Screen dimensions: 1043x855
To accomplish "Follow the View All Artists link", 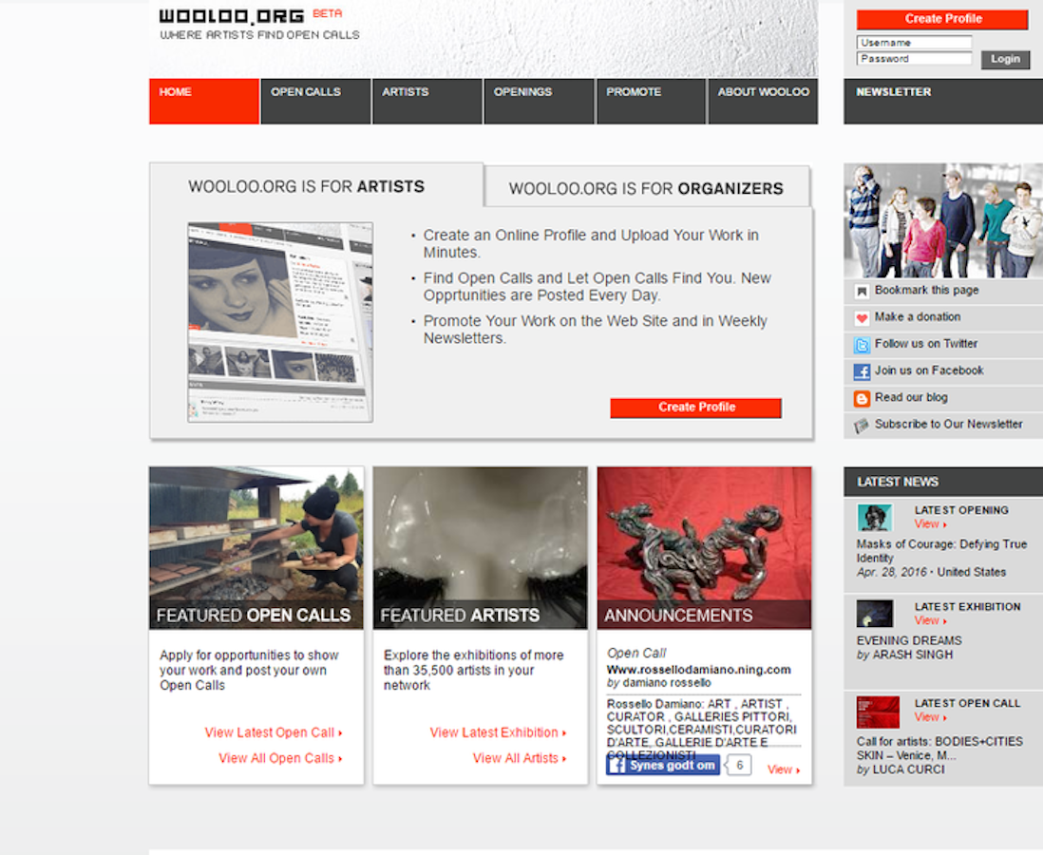I will (x=519, y=758).
